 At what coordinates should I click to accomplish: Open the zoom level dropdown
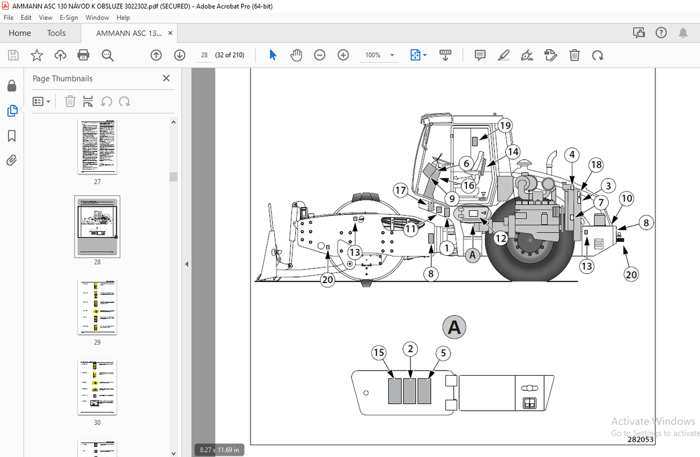(391, 55)
